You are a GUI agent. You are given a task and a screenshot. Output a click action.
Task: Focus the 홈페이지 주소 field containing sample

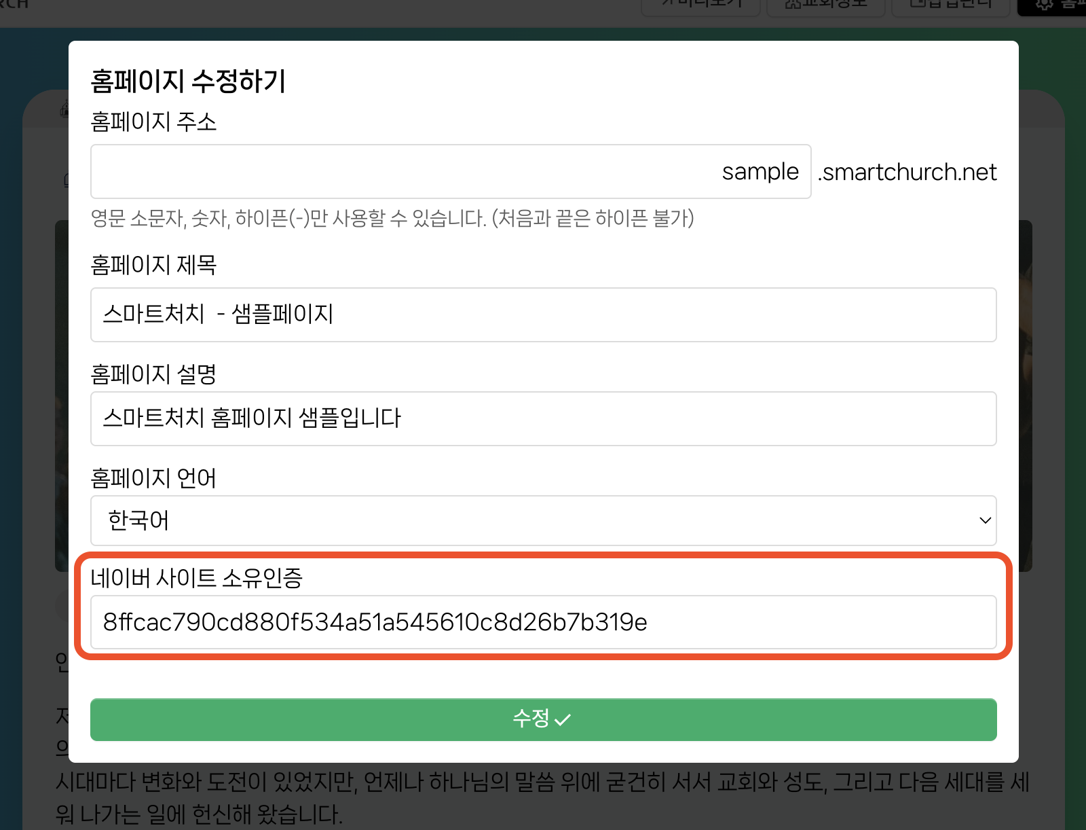[451, 172]
